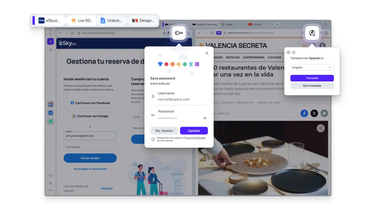Share article on Facebook icon
376x211 pixels.
(304, 113)
